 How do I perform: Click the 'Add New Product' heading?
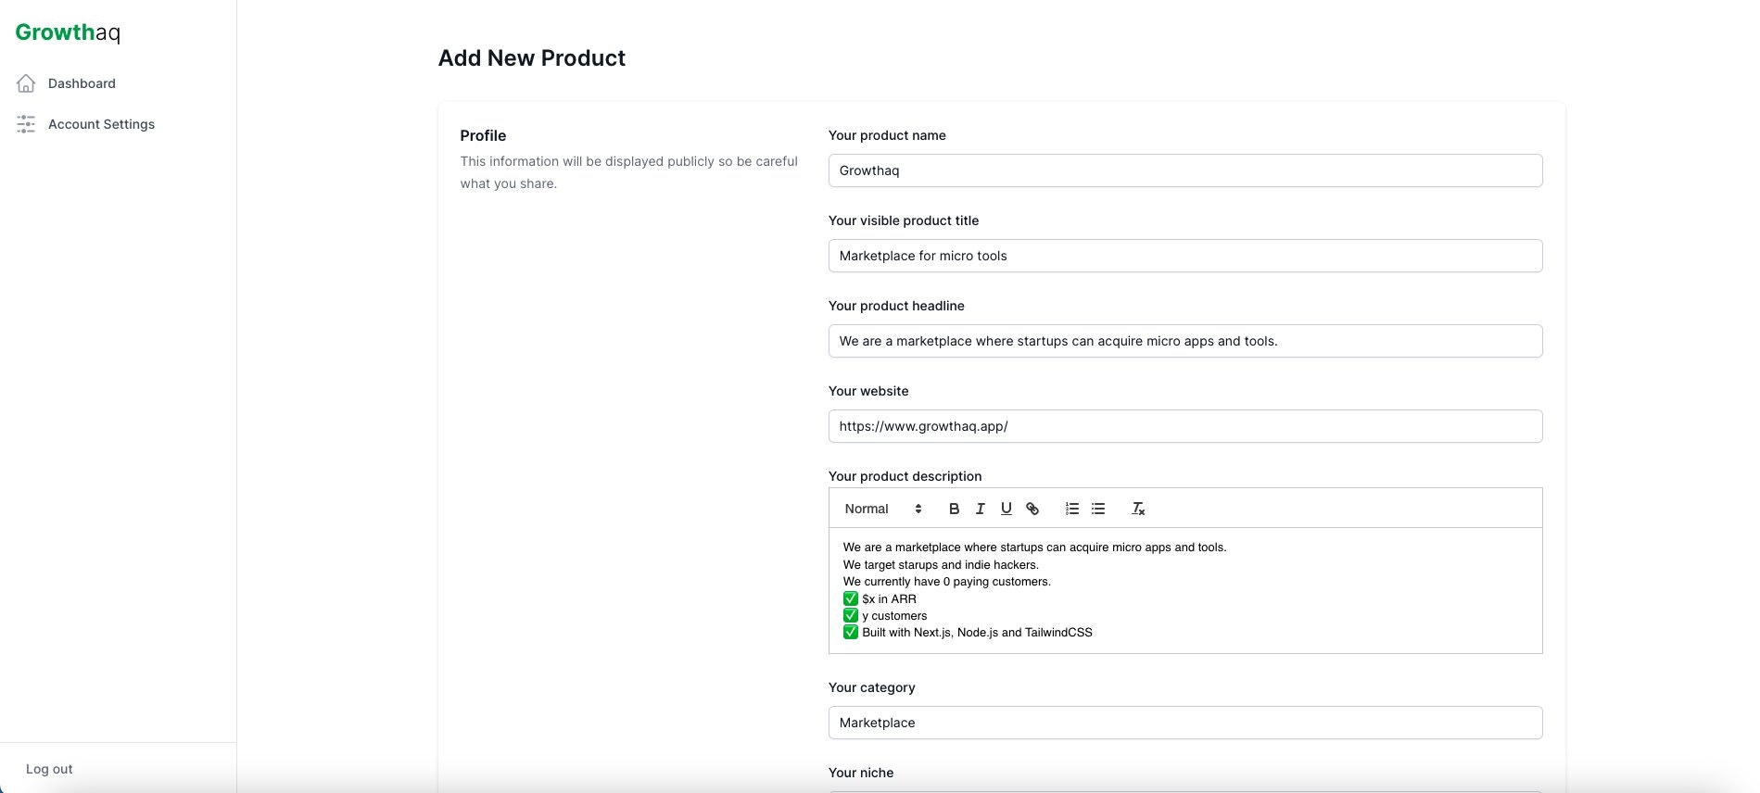tap(532, 58)
